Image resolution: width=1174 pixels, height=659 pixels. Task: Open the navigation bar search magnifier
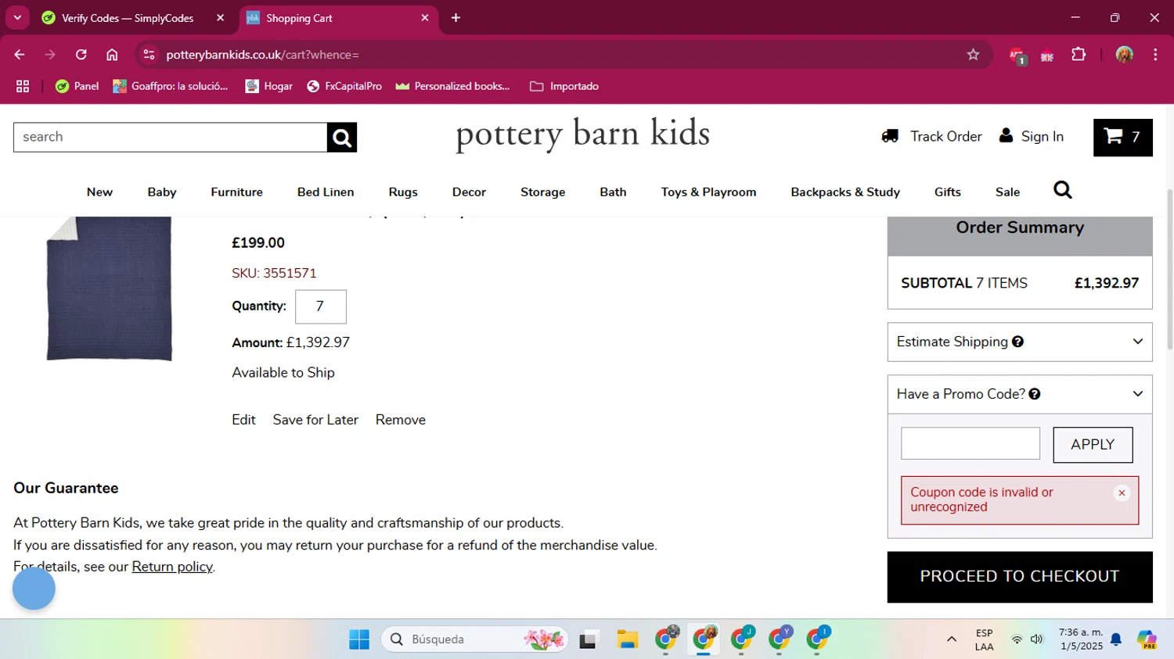click(x=1062, y=190)
